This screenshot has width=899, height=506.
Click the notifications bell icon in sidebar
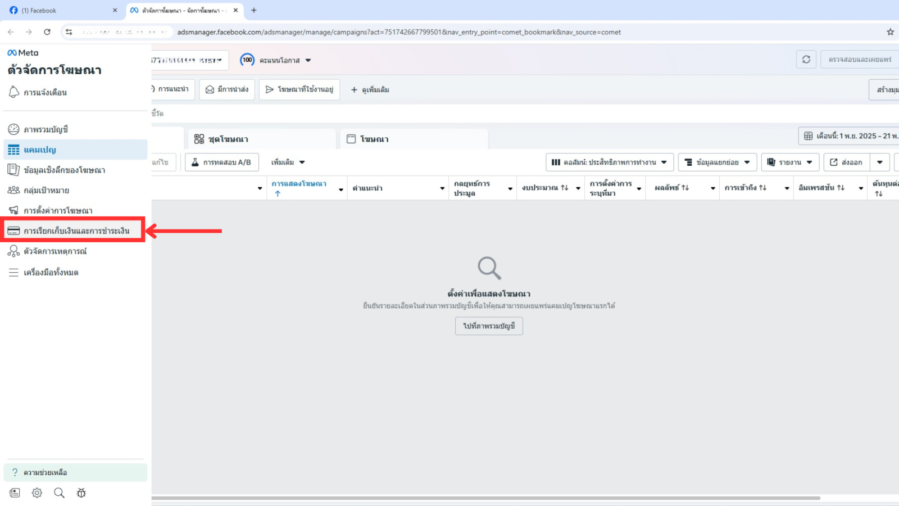(14, 92)
